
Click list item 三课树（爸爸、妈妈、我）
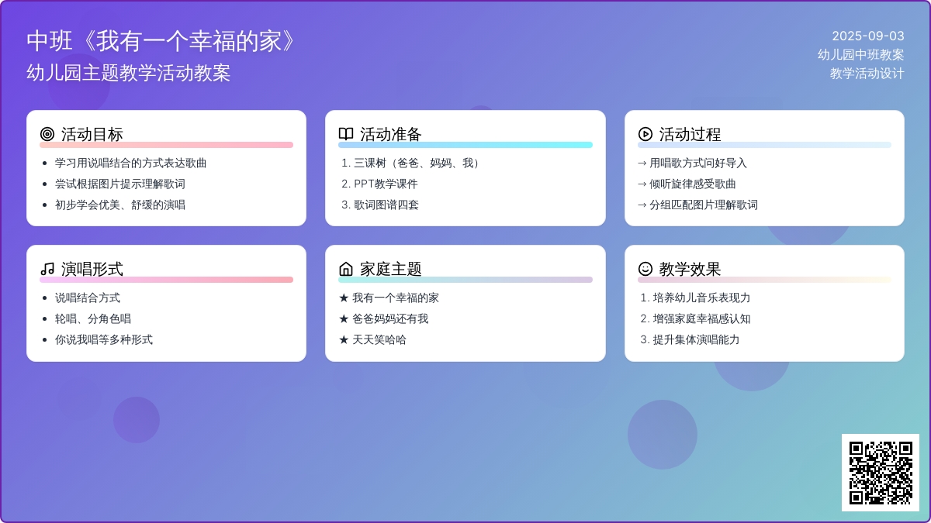tap(419, 163)
